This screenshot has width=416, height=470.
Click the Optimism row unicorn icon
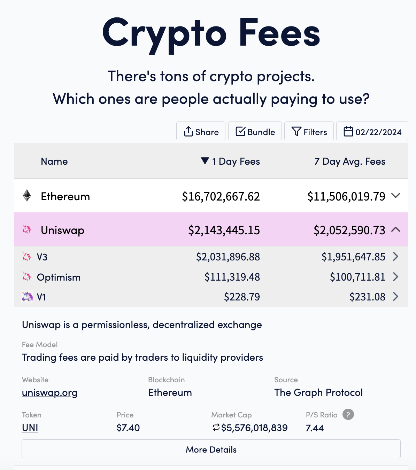tap(26, 277)
